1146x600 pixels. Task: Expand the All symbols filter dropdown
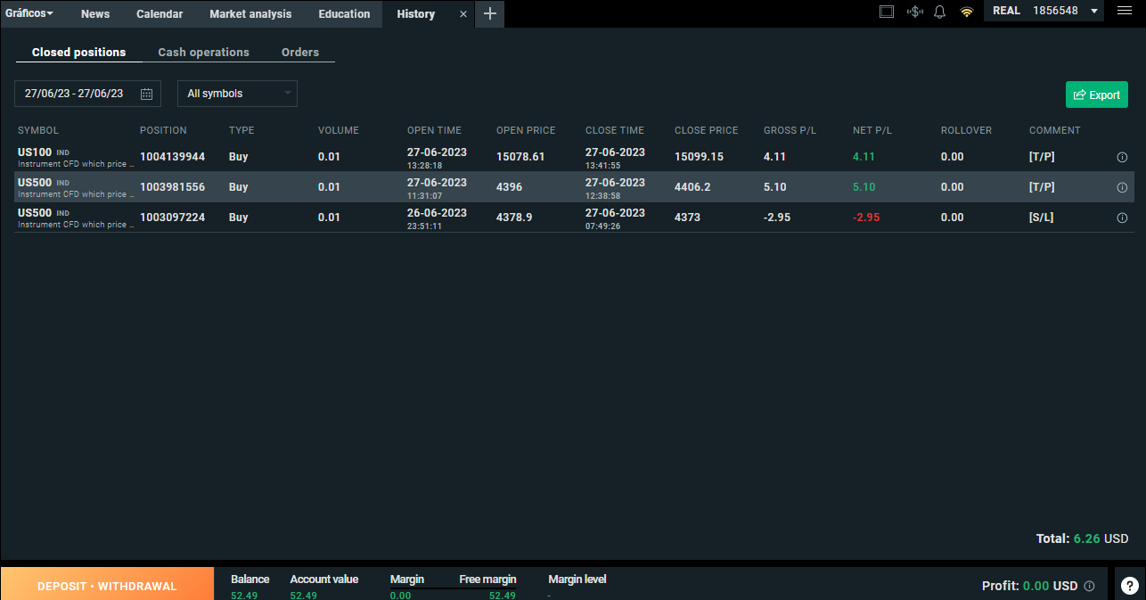(x=237, y=94)
